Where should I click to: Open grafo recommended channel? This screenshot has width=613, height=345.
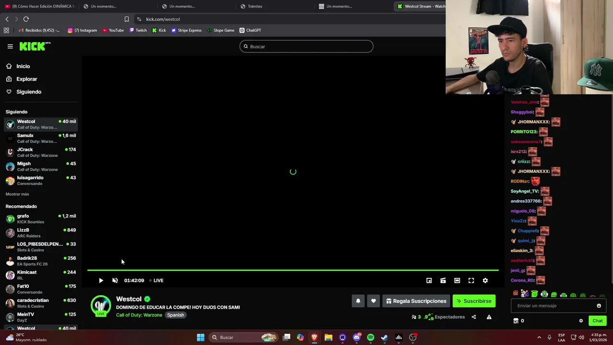(x=41, y=218)
